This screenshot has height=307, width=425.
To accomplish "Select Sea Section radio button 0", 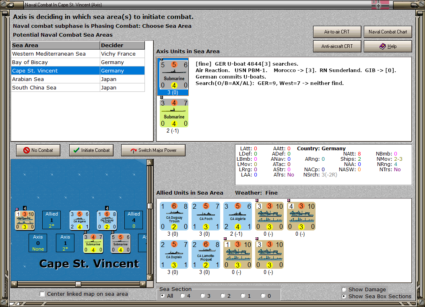I will click(x=263, y=296).
